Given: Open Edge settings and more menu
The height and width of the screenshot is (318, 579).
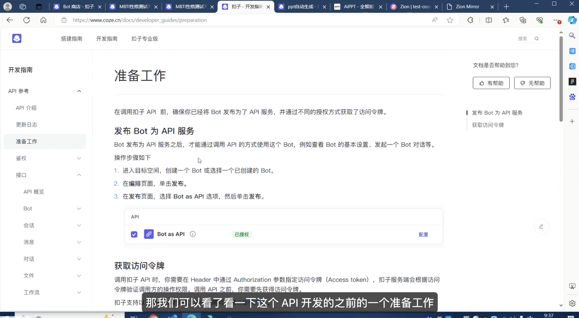Looking at the screenshot, I should coord(557,20).
